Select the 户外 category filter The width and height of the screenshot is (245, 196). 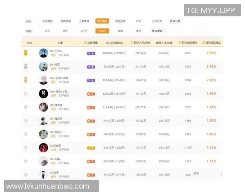[138, 21]
